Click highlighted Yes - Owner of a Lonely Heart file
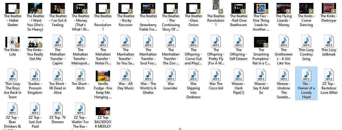342x130 pixels. (x=306, y=83)
